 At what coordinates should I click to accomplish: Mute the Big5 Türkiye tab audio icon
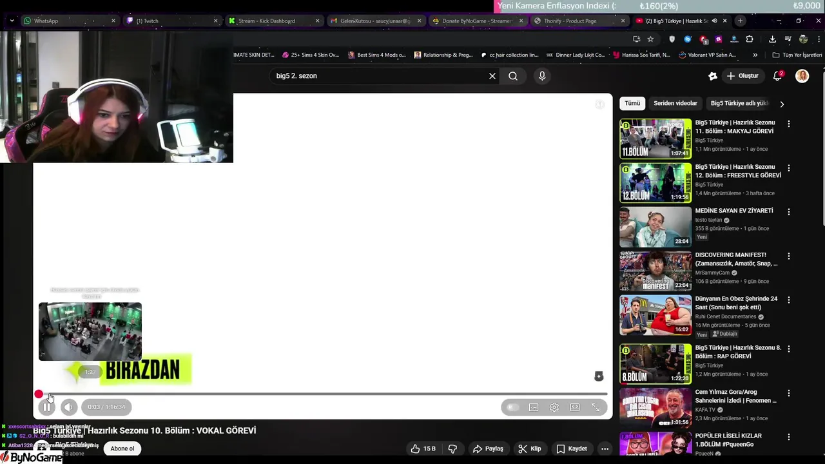click(x=714, y=21)
